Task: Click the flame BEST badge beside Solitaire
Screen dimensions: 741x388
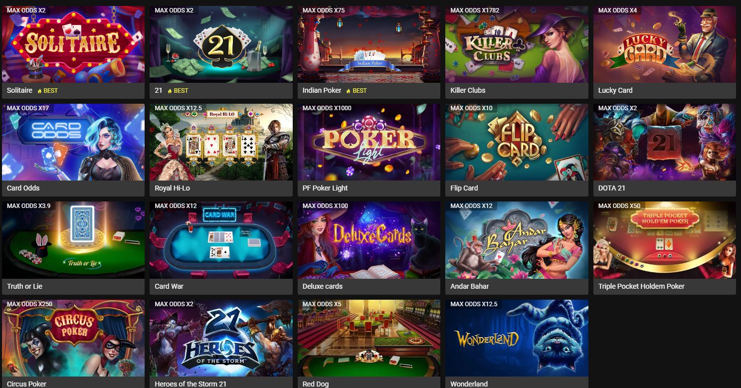Action: 48,91
